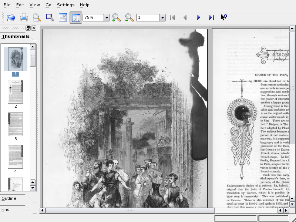Click thumbnail scrollbar handle
The height and width of the screenshot is (222, 296).
point(33,58)
